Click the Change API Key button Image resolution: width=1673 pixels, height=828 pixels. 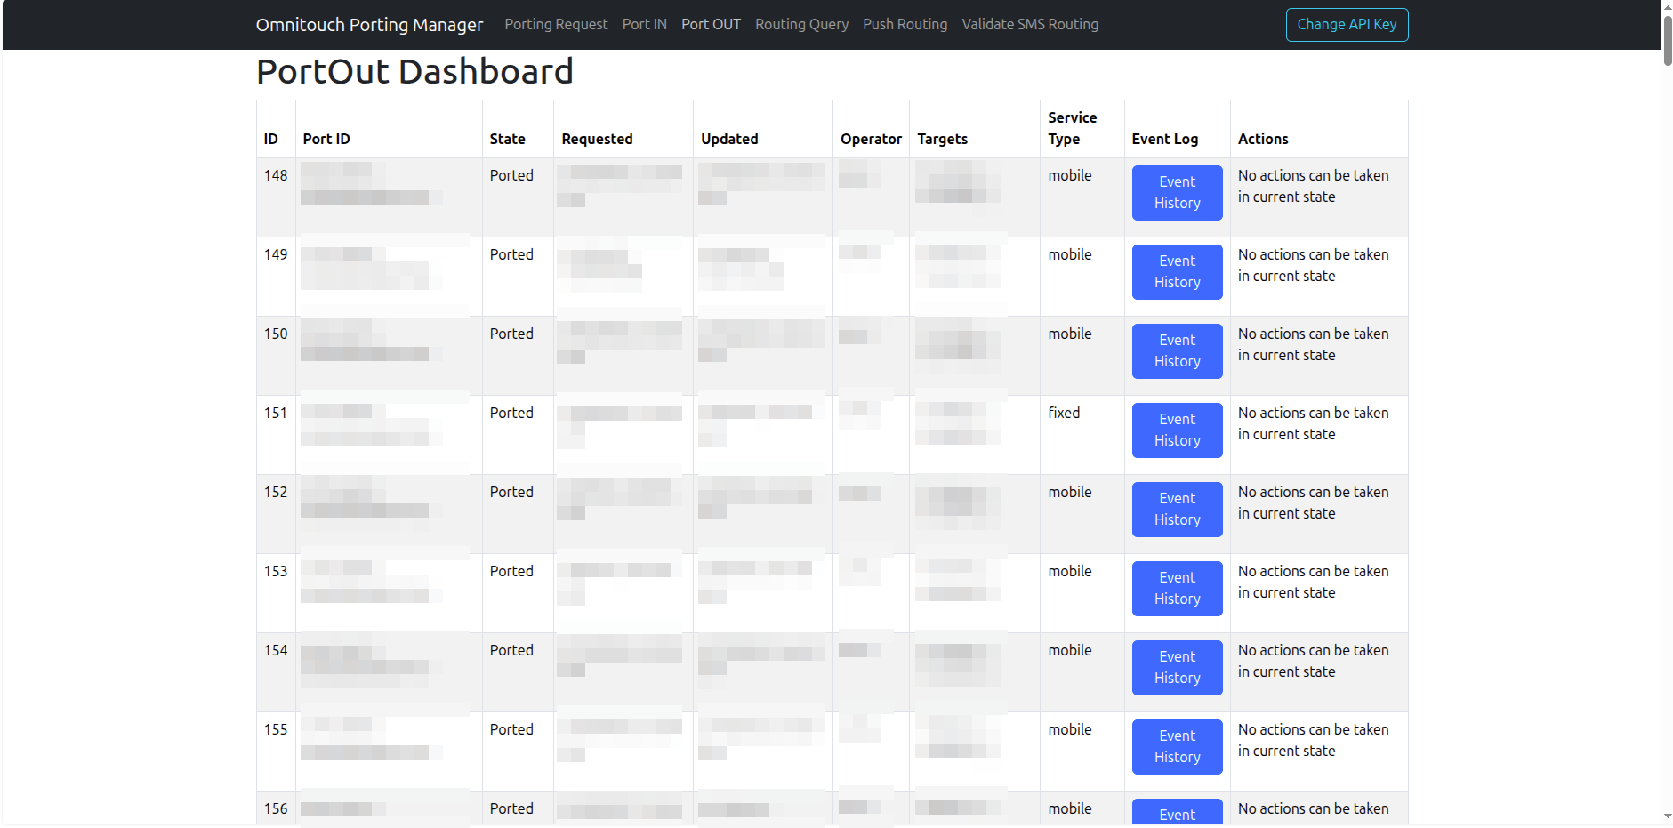1347,25
